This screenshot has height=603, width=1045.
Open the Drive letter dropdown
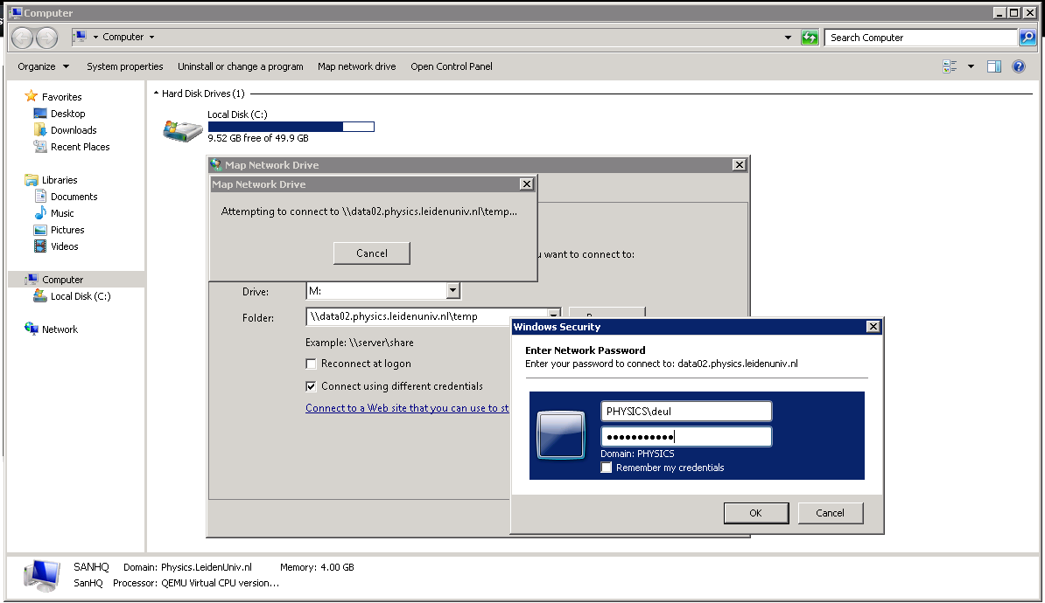coord(452,291)
